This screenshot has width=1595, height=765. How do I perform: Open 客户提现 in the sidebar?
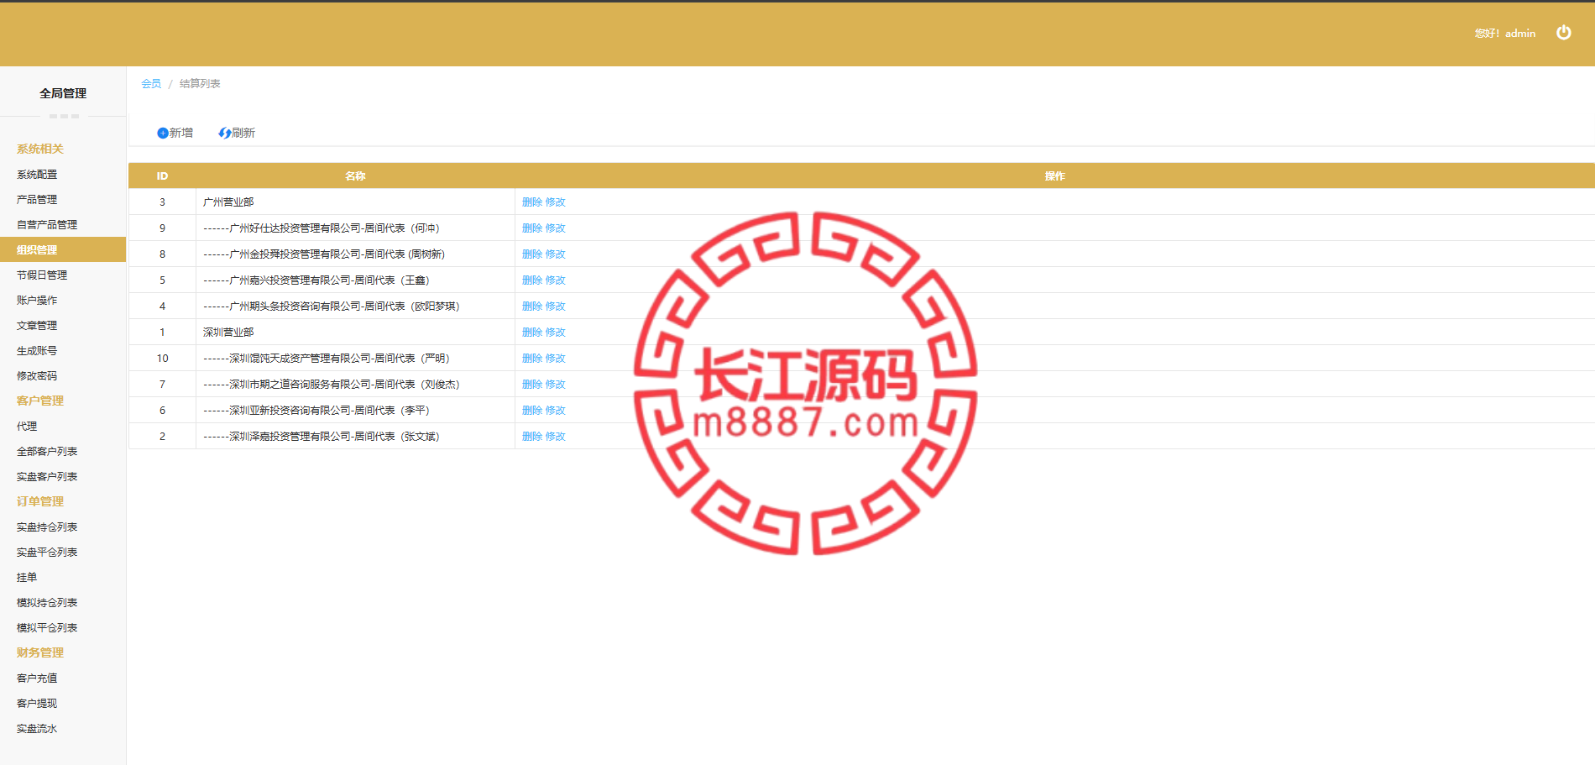tap(37, 704)
